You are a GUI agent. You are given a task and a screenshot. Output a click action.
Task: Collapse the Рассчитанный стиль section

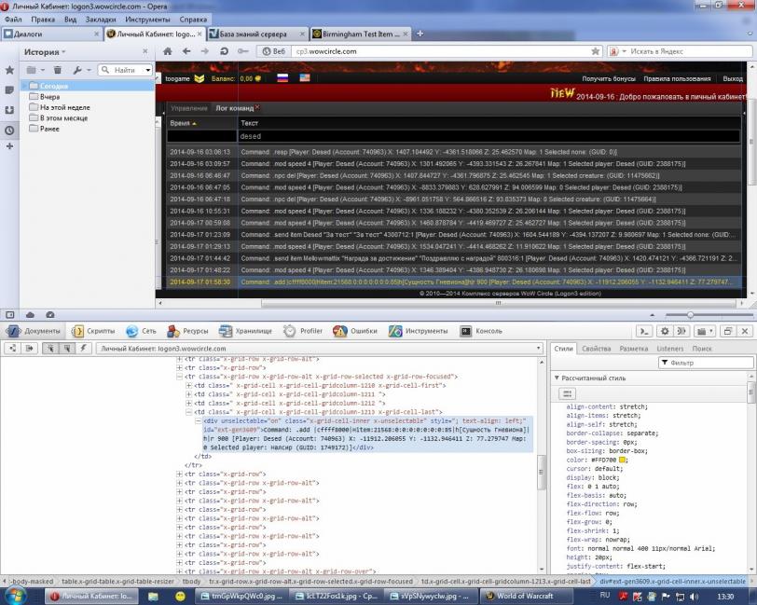click(x=557, y=378)
